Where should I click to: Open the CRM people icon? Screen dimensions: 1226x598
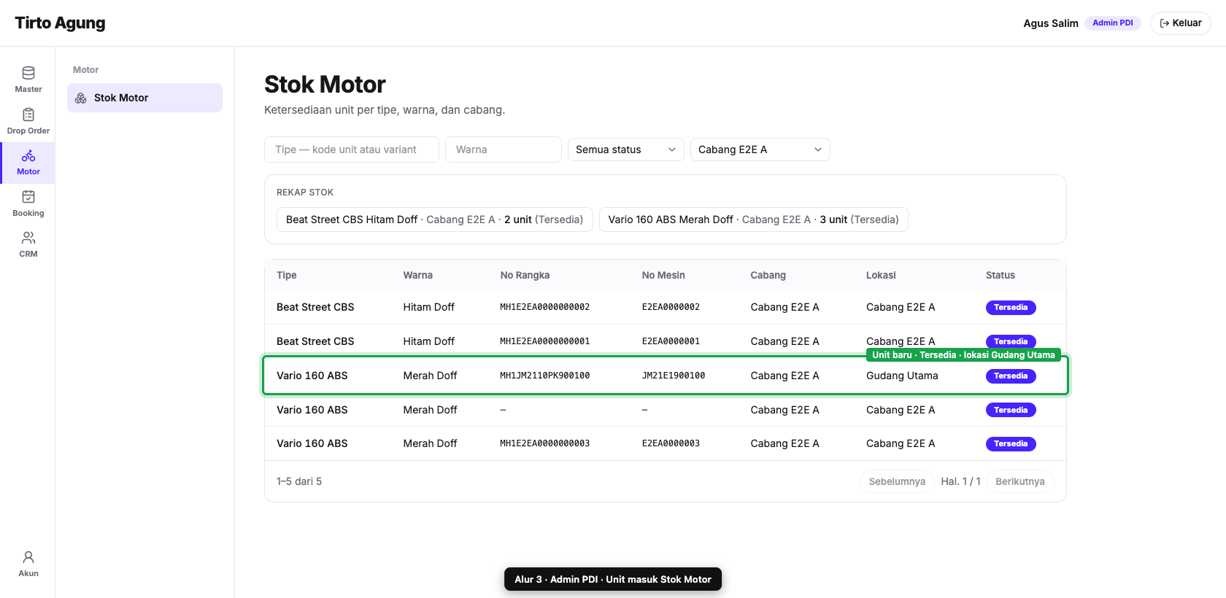click(28, 238)
